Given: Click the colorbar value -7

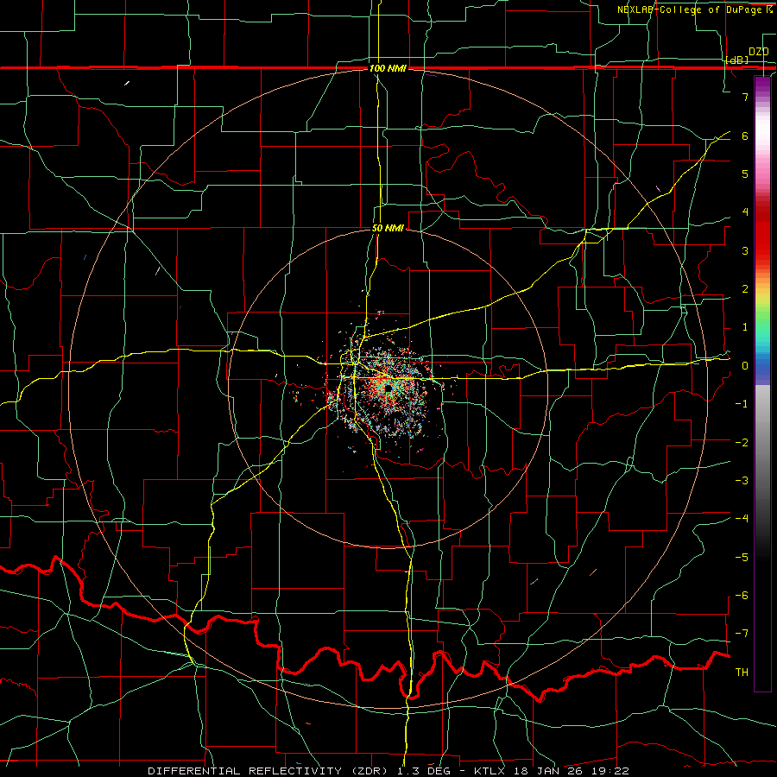Looking at the screenshot, I should [x=742, y=634].
